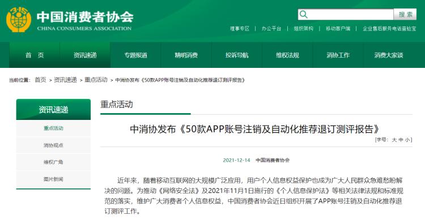
Task: Open the 组织架构 top link
Action: click(x=303, y=28)
